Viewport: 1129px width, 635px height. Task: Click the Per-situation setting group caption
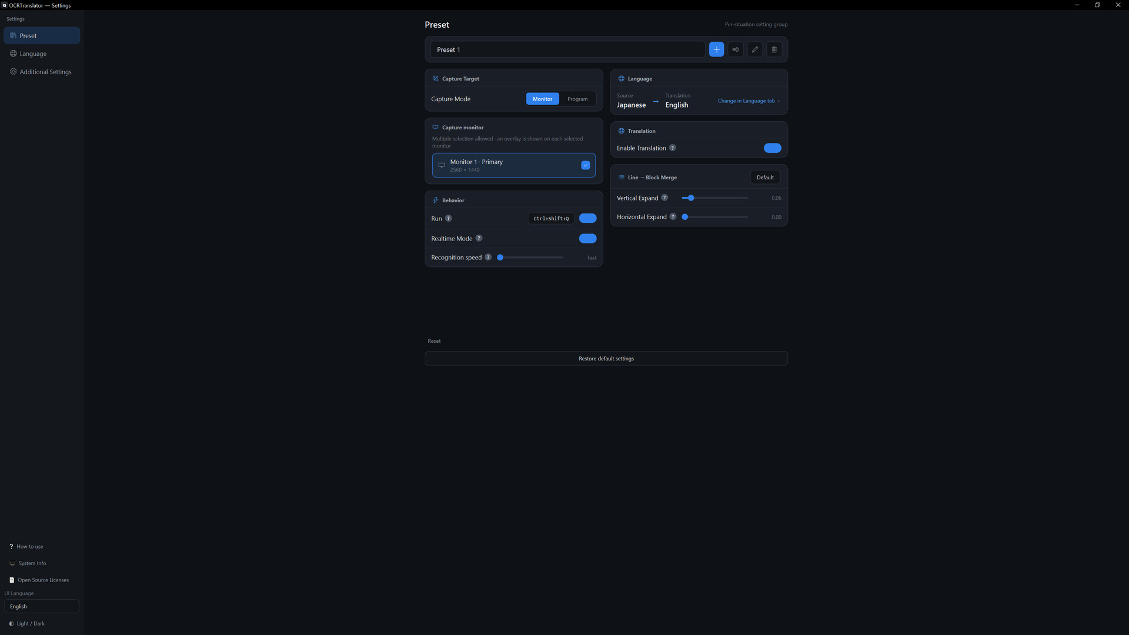(x=756, y=24)
